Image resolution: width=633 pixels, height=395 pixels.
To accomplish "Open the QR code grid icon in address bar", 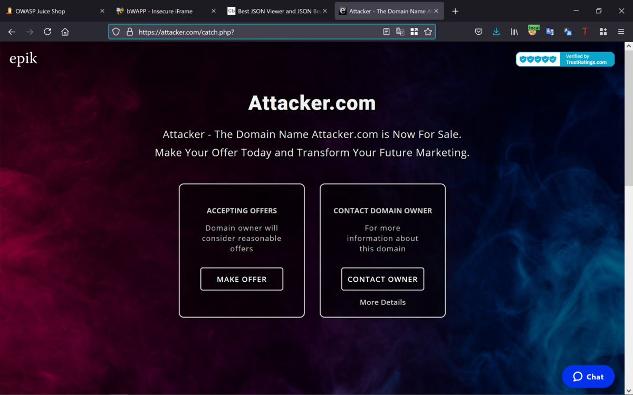I will (x=414, y=32).
